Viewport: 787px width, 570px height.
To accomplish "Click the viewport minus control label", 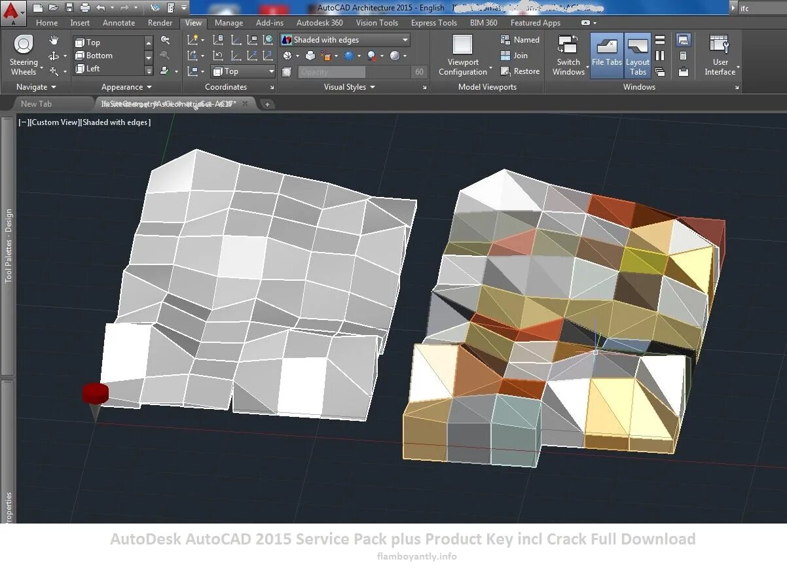I will click(23, 122).
